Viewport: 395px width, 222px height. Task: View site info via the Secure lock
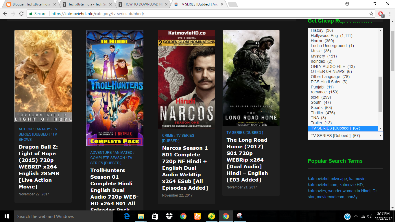[37, 14]
